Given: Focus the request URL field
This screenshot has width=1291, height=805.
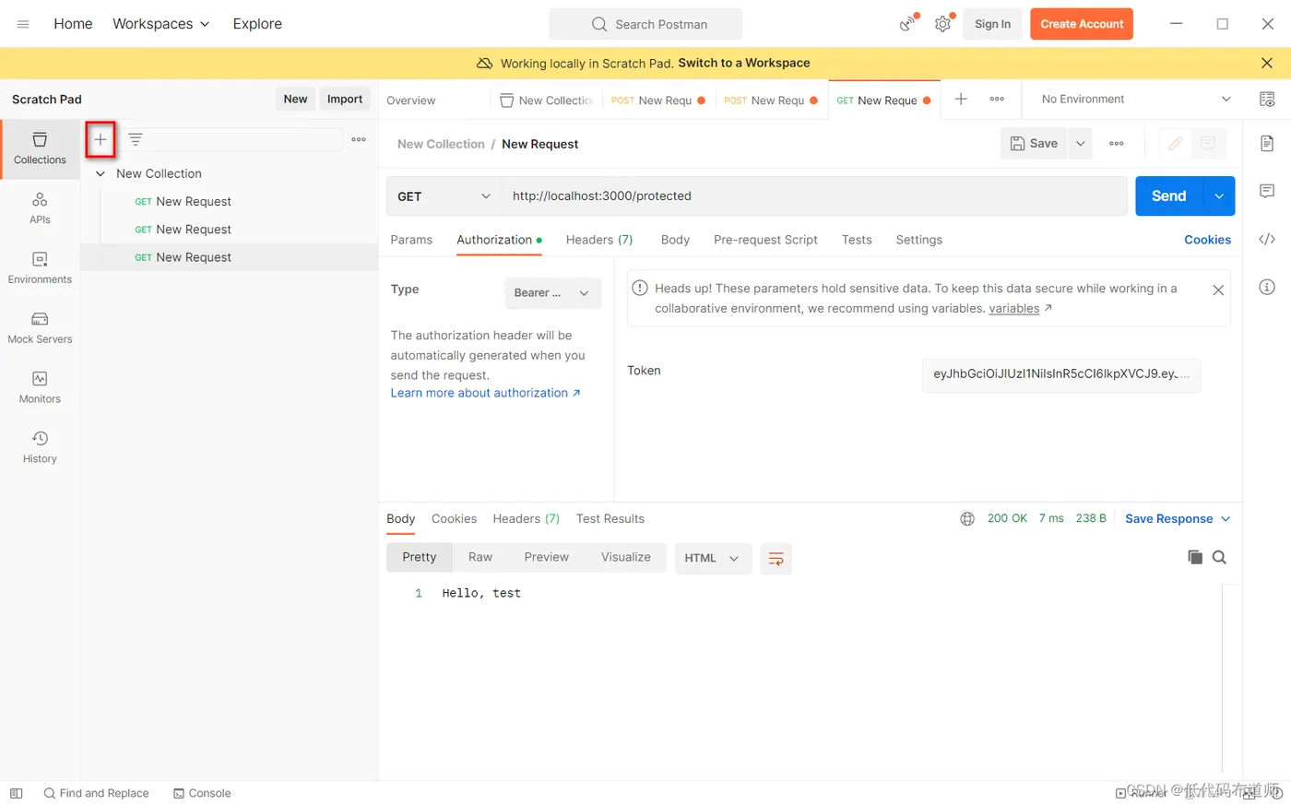Looking at the screenshot, I should pyautogui.click(x=814, y=196).
